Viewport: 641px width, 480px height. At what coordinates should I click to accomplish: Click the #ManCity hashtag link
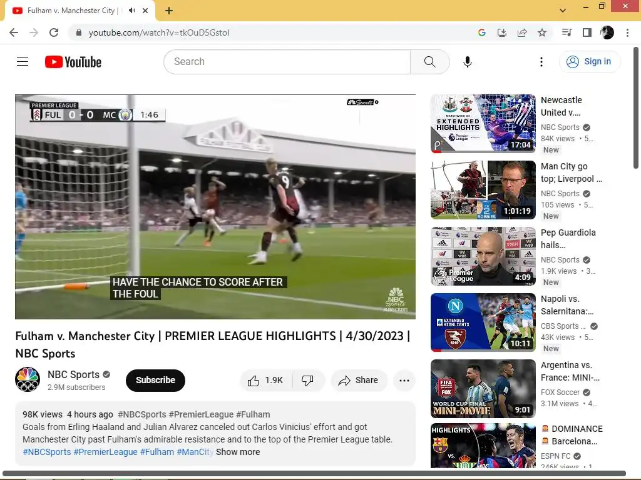click(x=195, y=452)
